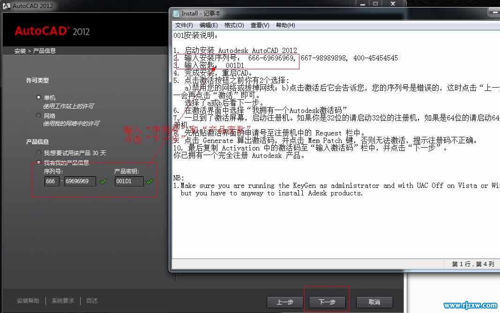
Task: Click the serial number field containing 69696969
Action: [80, 181]
